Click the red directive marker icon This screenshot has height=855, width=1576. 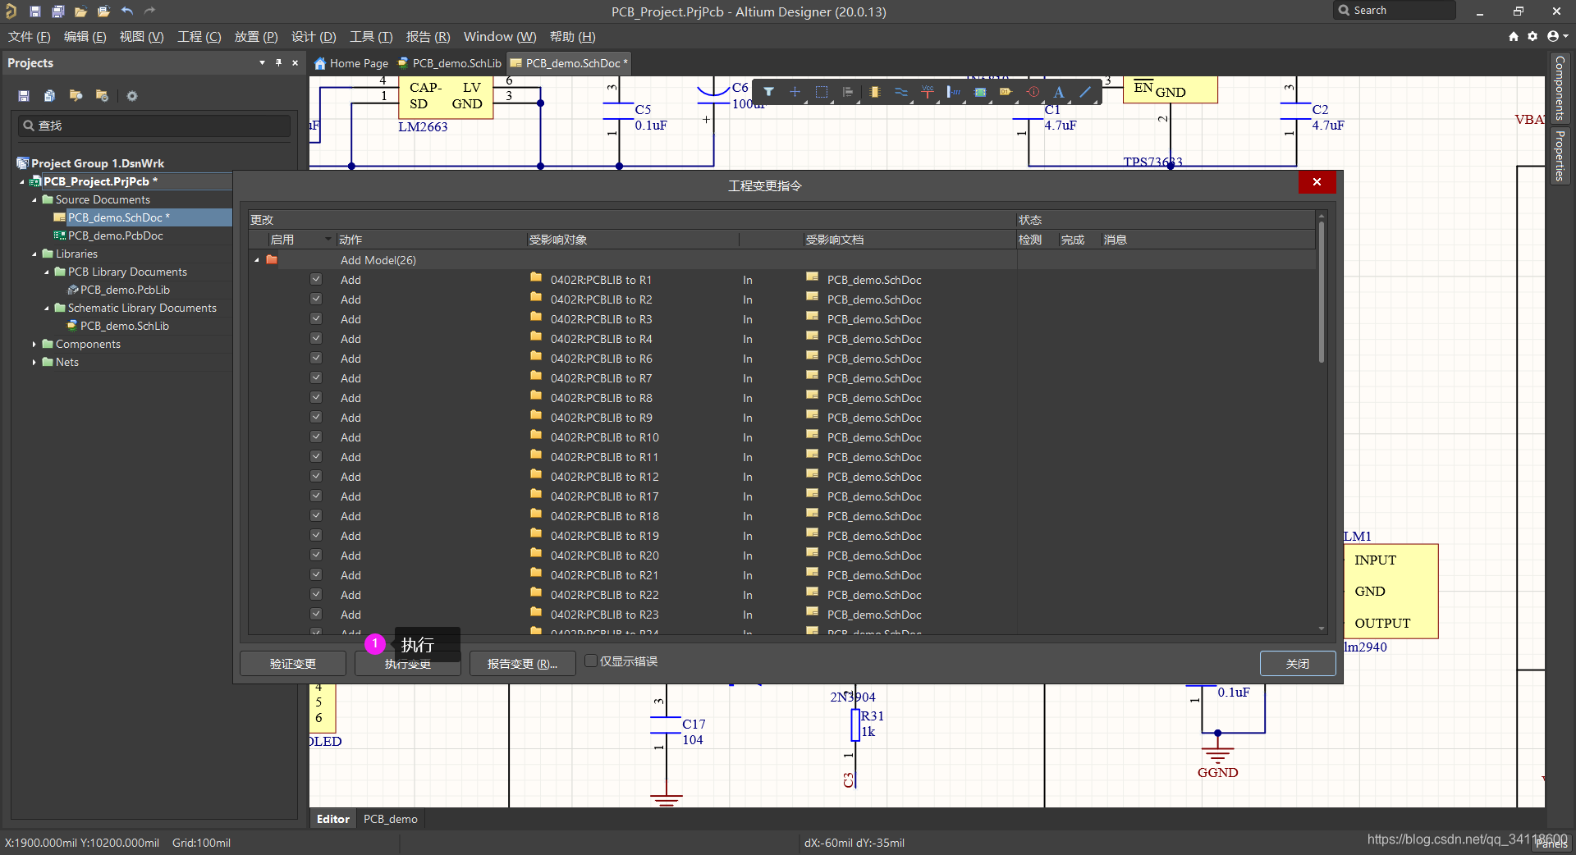[x=1033, y=92]
